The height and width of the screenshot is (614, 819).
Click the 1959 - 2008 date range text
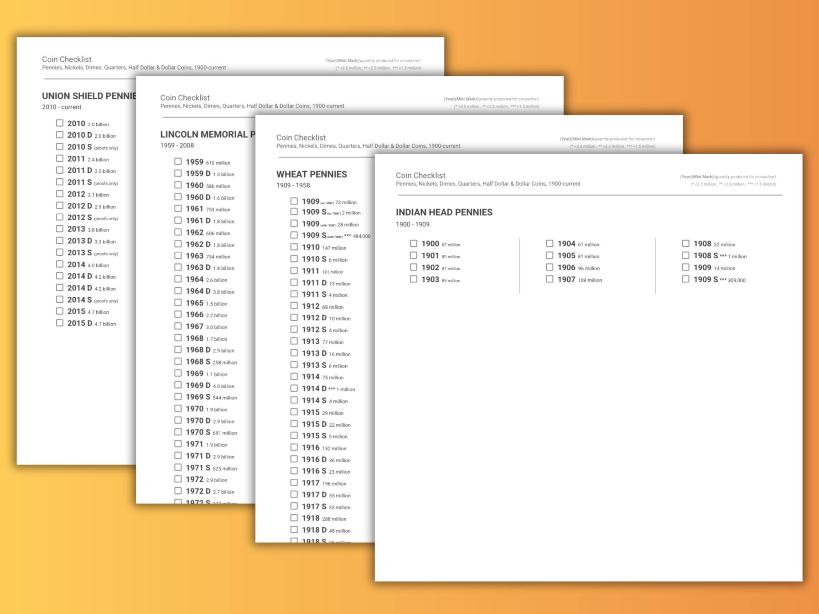click(x=177, y=145)
